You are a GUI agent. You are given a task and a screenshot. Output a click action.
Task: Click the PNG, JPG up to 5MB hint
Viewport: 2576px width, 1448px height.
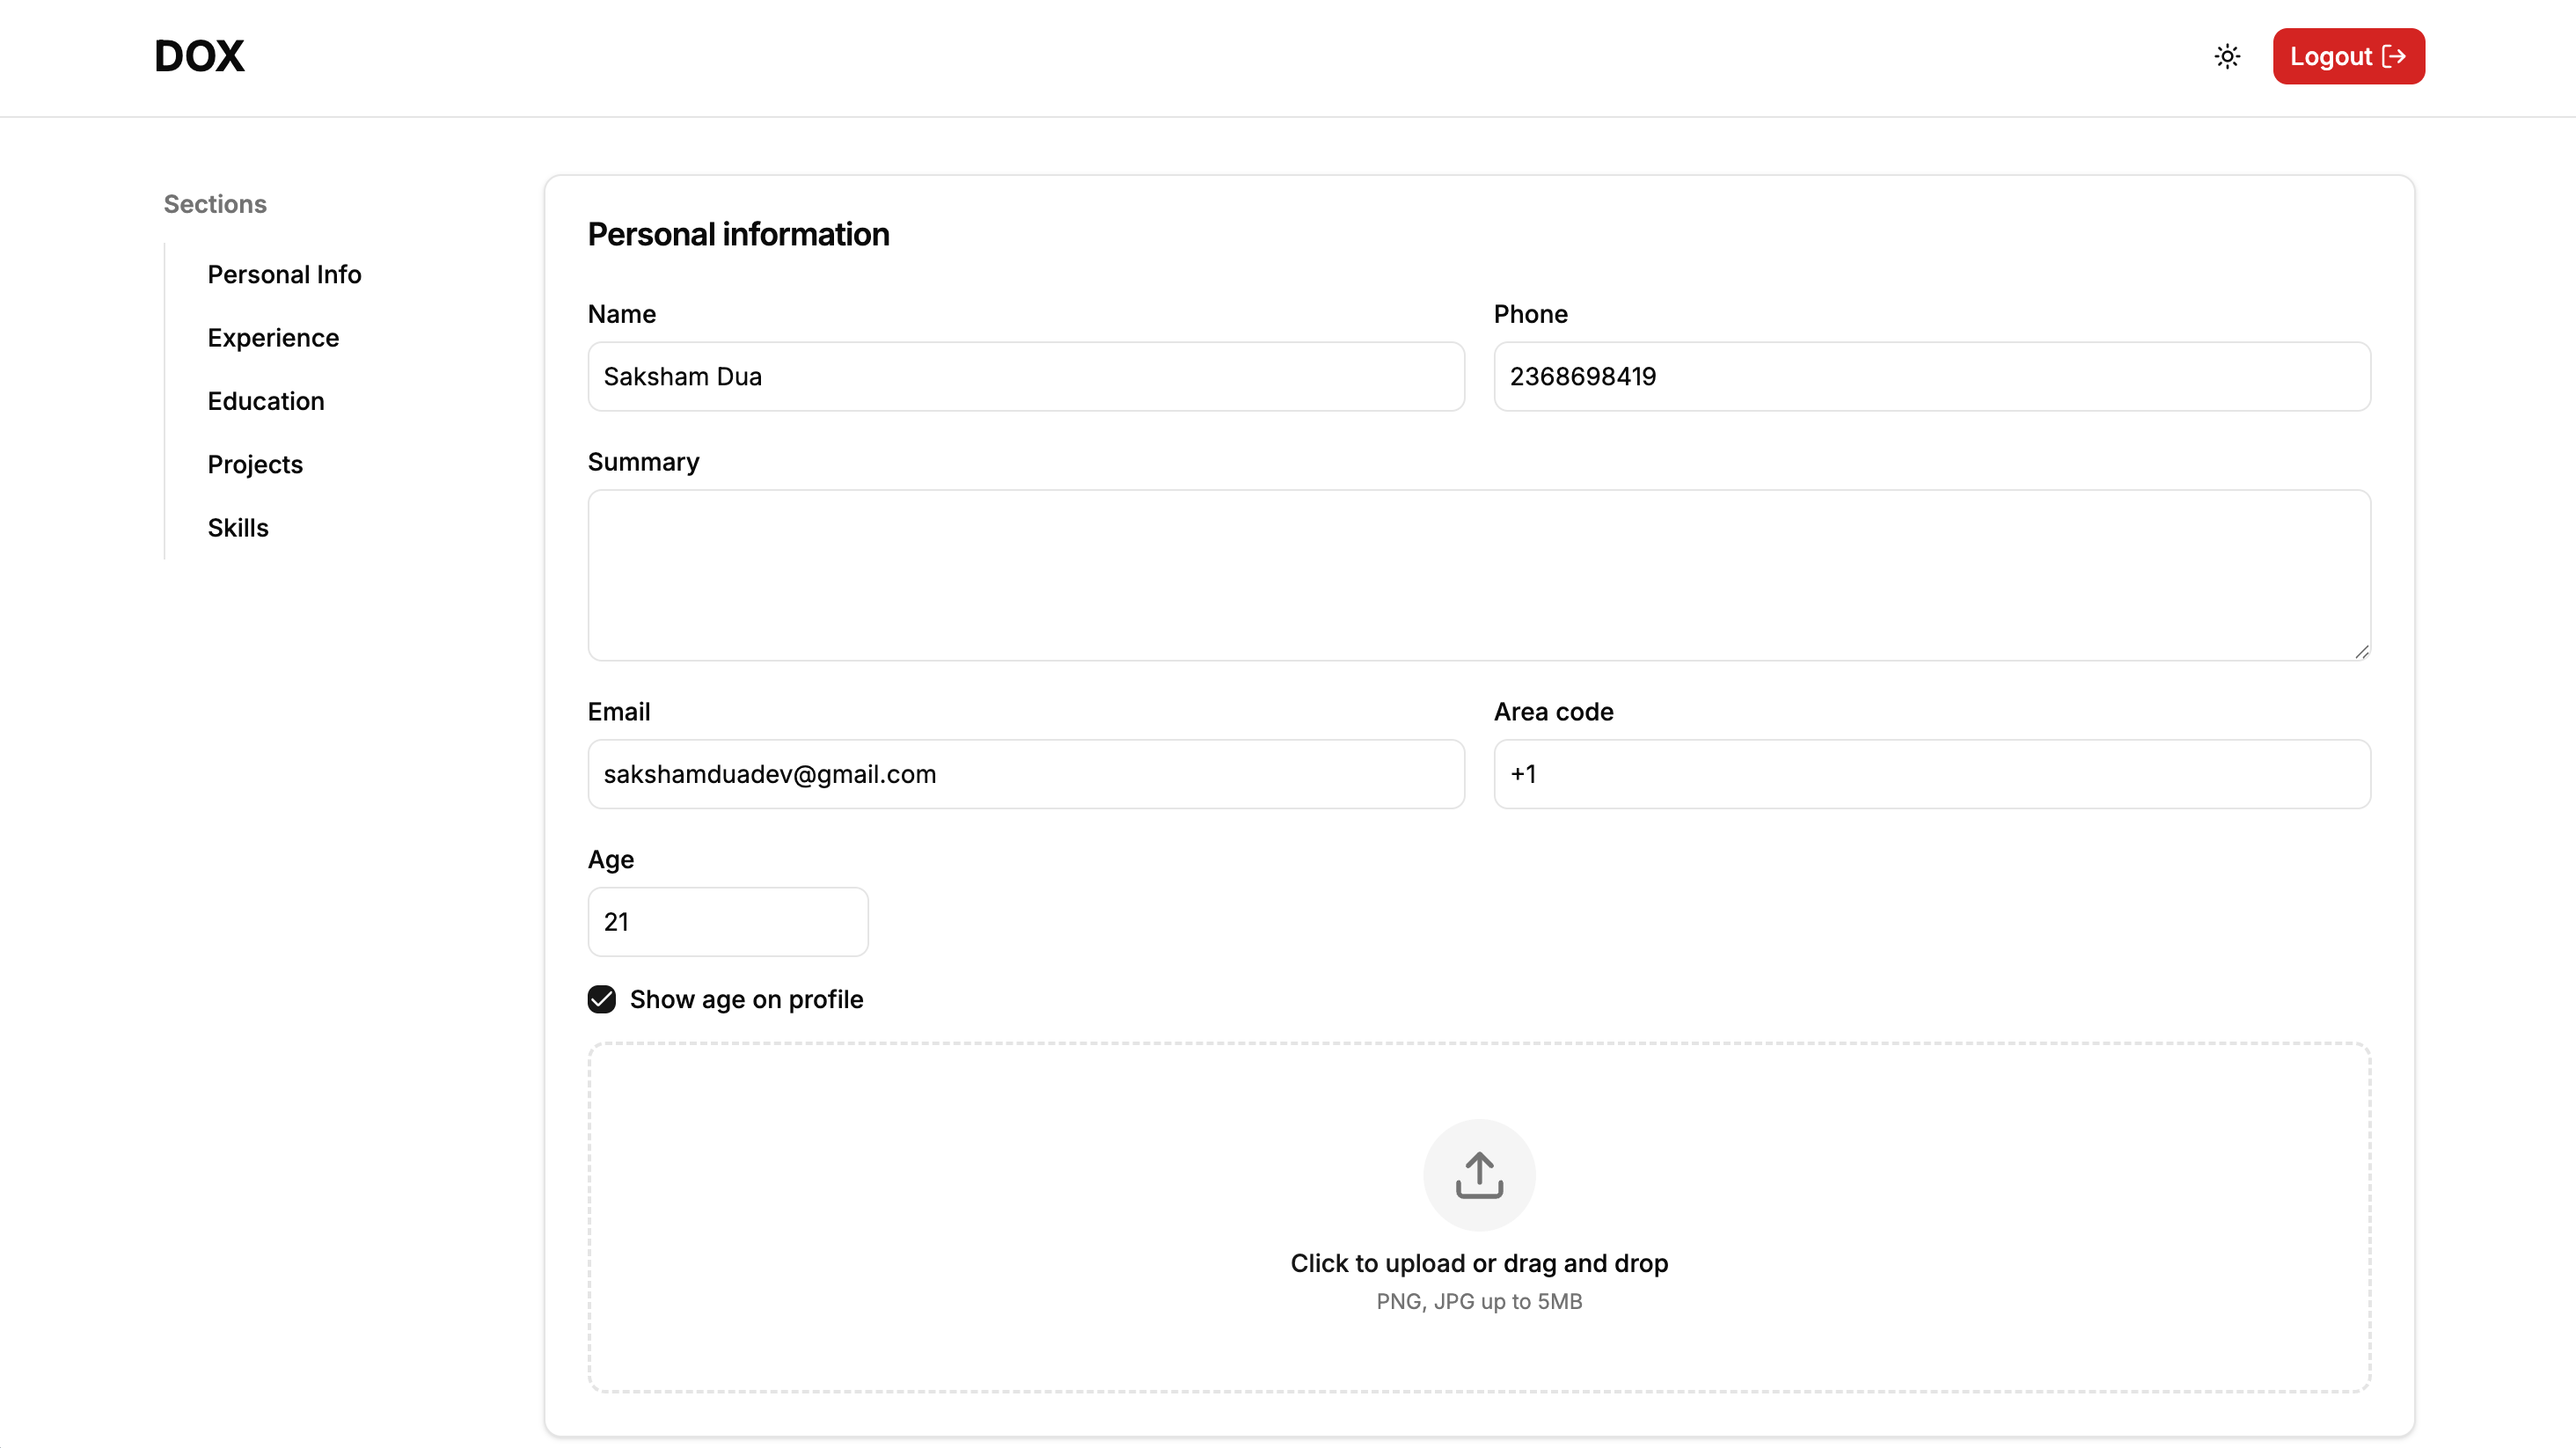click(1479, 1301)
